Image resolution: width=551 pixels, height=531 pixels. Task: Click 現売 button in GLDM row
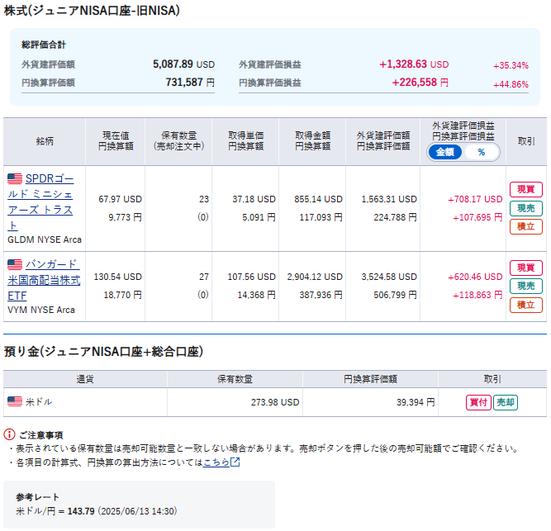525,208
